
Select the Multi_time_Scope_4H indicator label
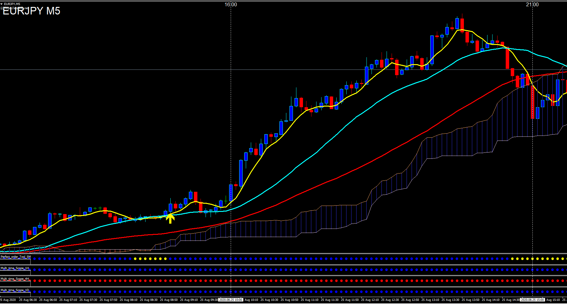pos(15,279)
